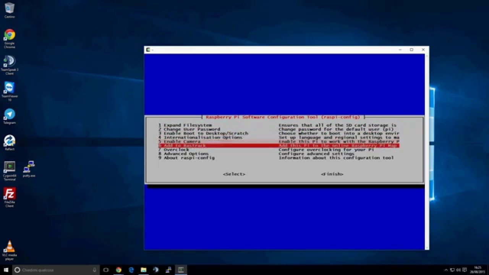Click "Information about this configuration tool" text

[336, 158]
